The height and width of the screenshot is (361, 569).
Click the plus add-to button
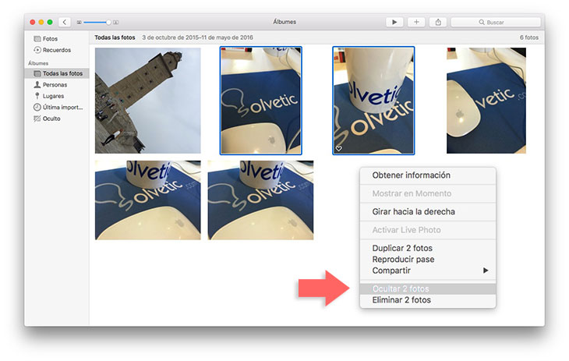416,22
